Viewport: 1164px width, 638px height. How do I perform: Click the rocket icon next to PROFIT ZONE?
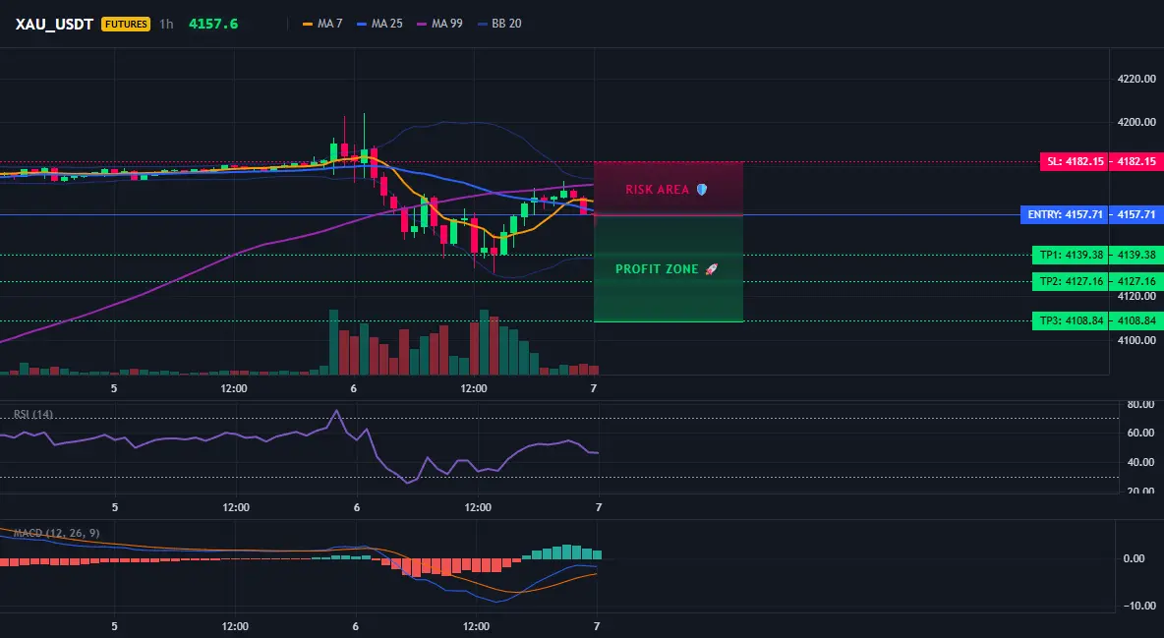[711, 269]
